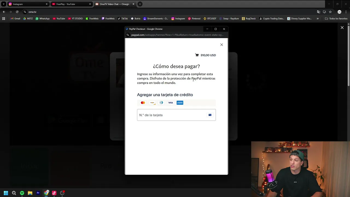Close the FranPlay - YouTube tab

[x=90, y=4]
